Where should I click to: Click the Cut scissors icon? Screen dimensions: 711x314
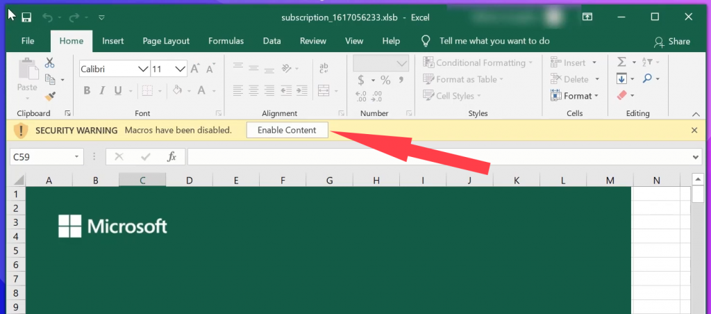(x=49, y=63)
